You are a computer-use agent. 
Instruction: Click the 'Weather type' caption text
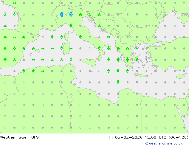13,137
